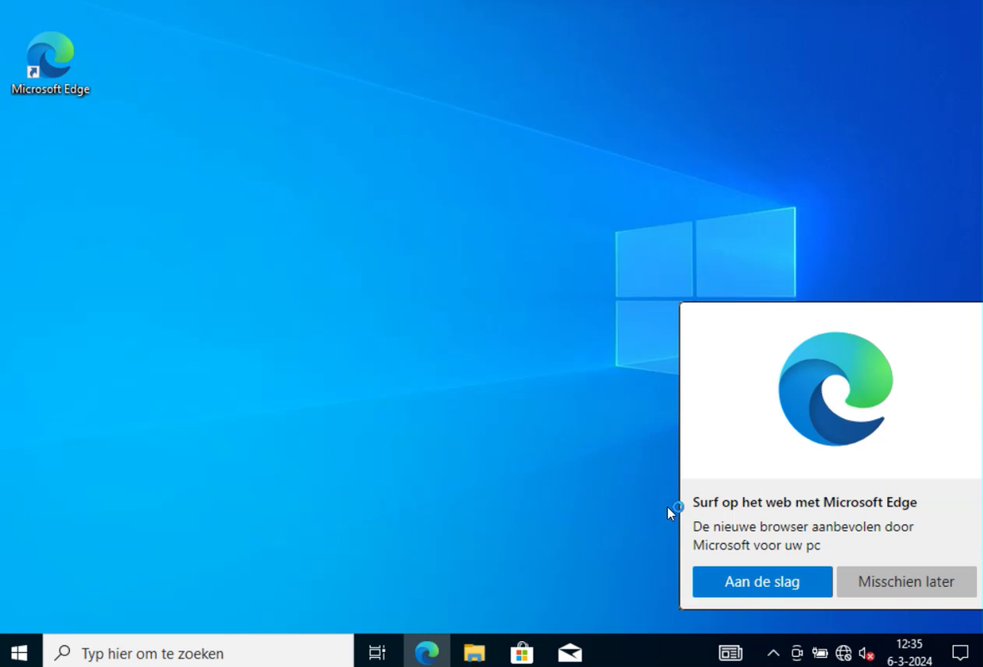Screen dimensions: 983x667
Task: Open Task View on the taskbar
Action: point(378,653)
